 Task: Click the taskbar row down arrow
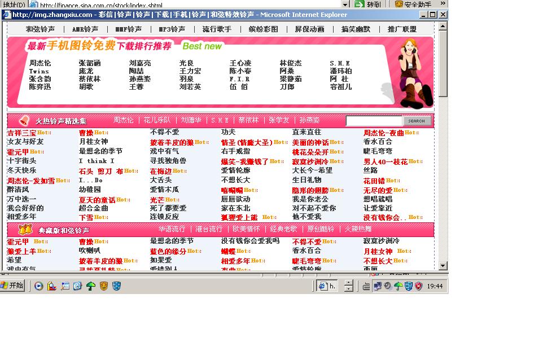pos(349,289)
